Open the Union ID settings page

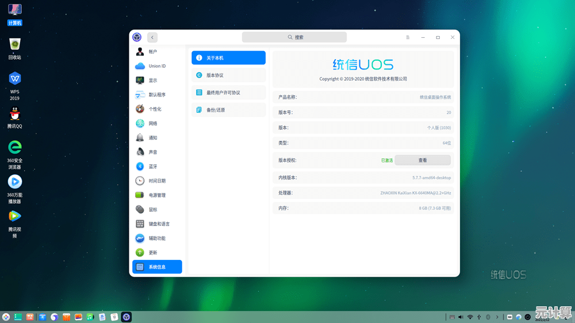[157, 66]
